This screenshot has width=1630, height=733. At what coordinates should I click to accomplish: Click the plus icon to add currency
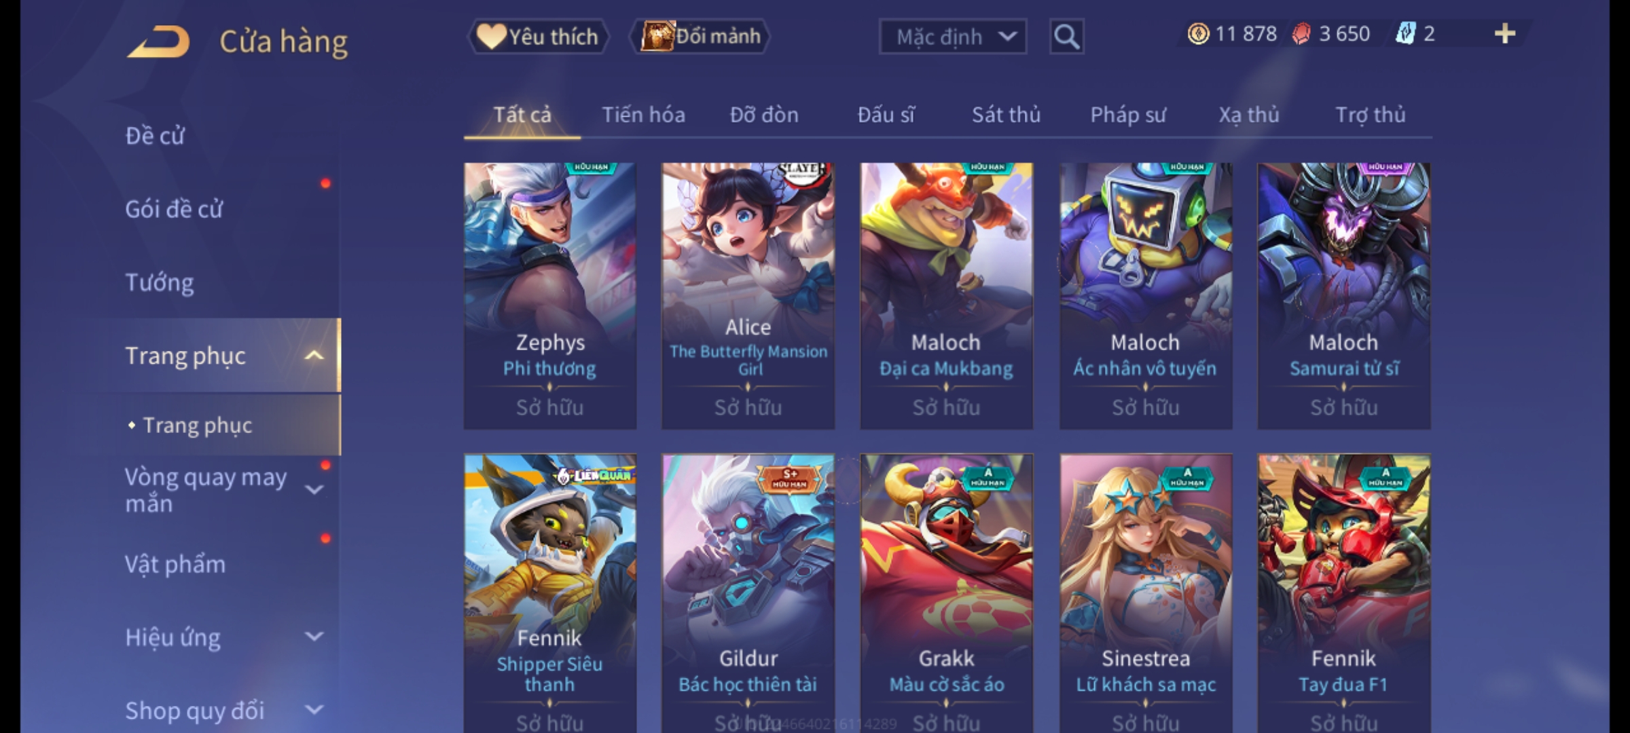[x=1505, y=34]
